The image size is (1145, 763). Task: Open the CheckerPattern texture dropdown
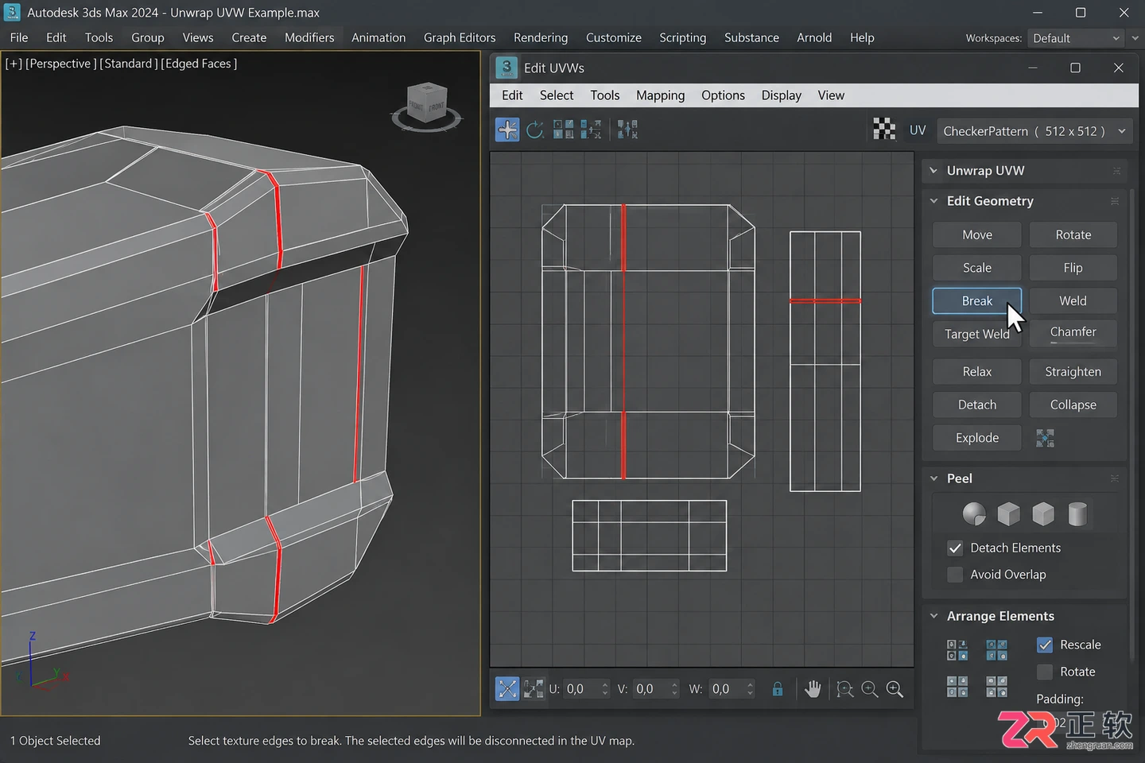pyautogui.click(x=1034, y=131)
